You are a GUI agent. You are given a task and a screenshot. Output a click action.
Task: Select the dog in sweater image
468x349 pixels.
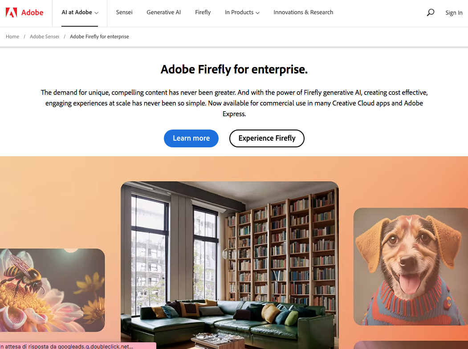click(x=411, y=267)
